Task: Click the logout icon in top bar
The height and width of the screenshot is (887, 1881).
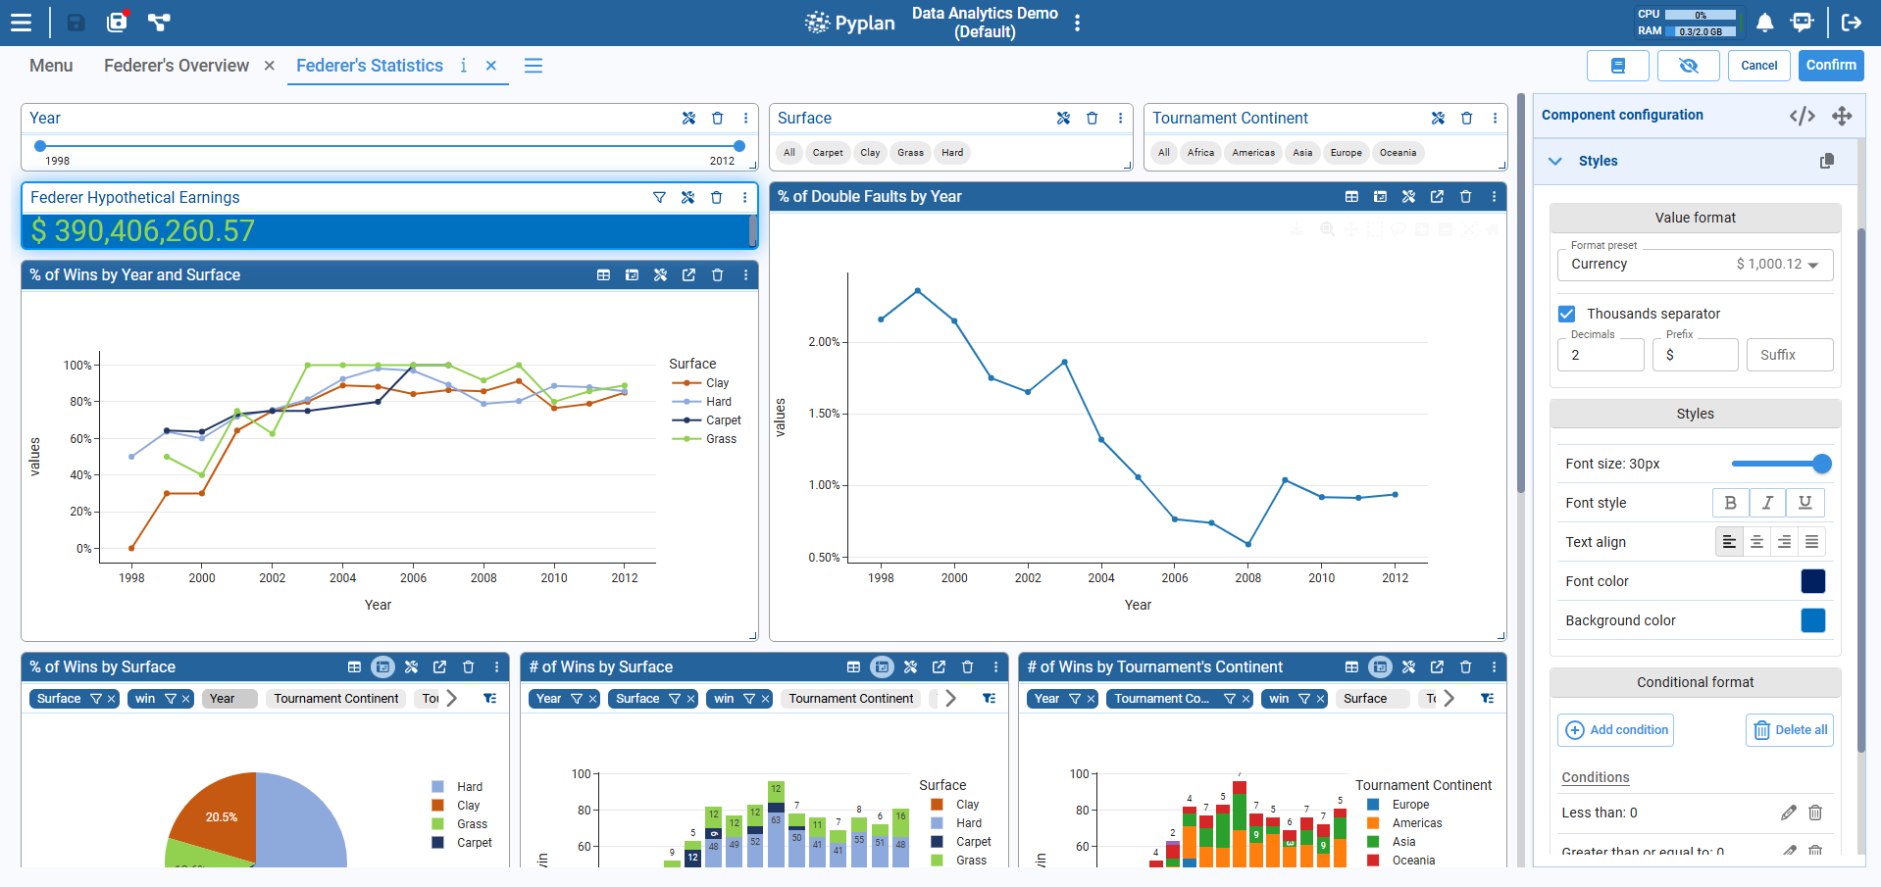Action: (1852, 23)
